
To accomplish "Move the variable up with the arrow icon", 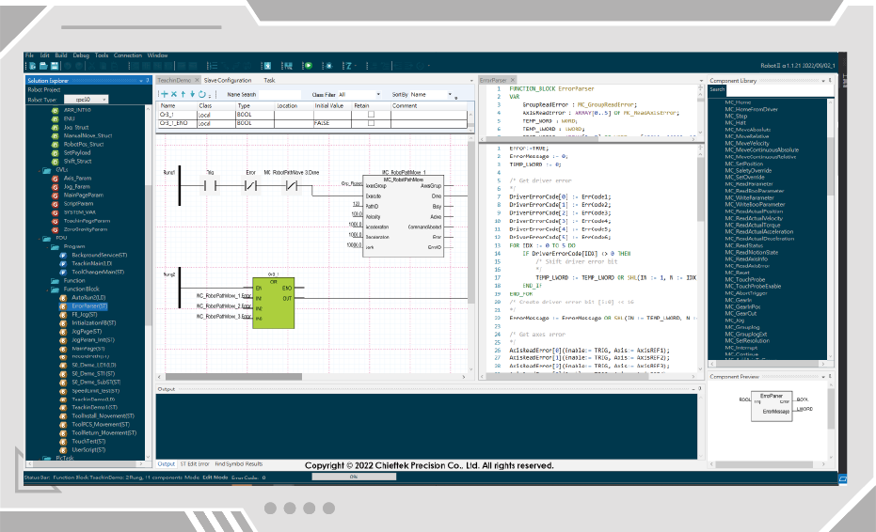I will (183, 94).
